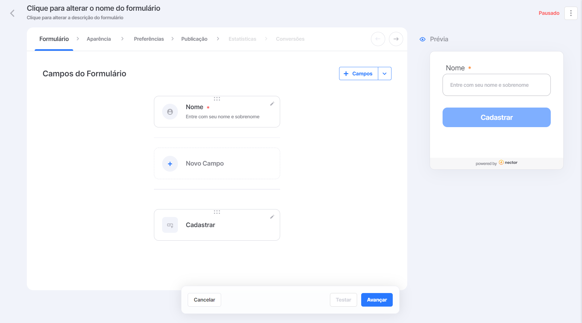Screen dimensions: 582x323
Task: Click the Avançar button
Action: pyautogui.click(x=377, y=300)
